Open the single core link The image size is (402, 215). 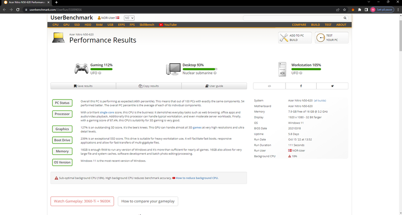click(107, 113)
